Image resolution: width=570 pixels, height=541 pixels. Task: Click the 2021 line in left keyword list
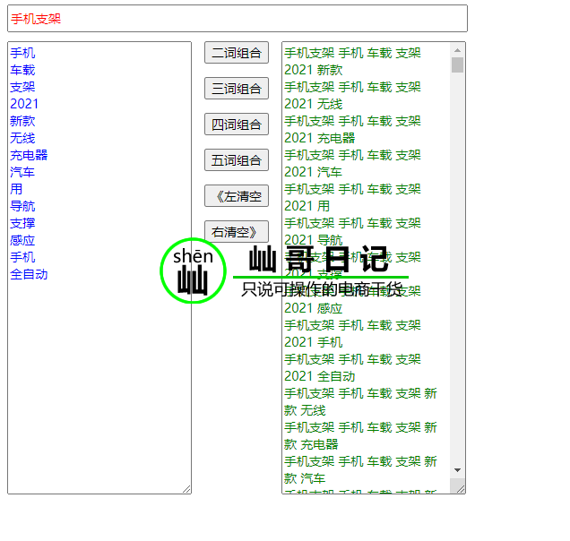pos(24,104)
